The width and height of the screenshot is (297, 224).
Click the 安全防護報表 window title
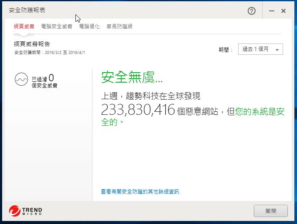tap(27, 10)
